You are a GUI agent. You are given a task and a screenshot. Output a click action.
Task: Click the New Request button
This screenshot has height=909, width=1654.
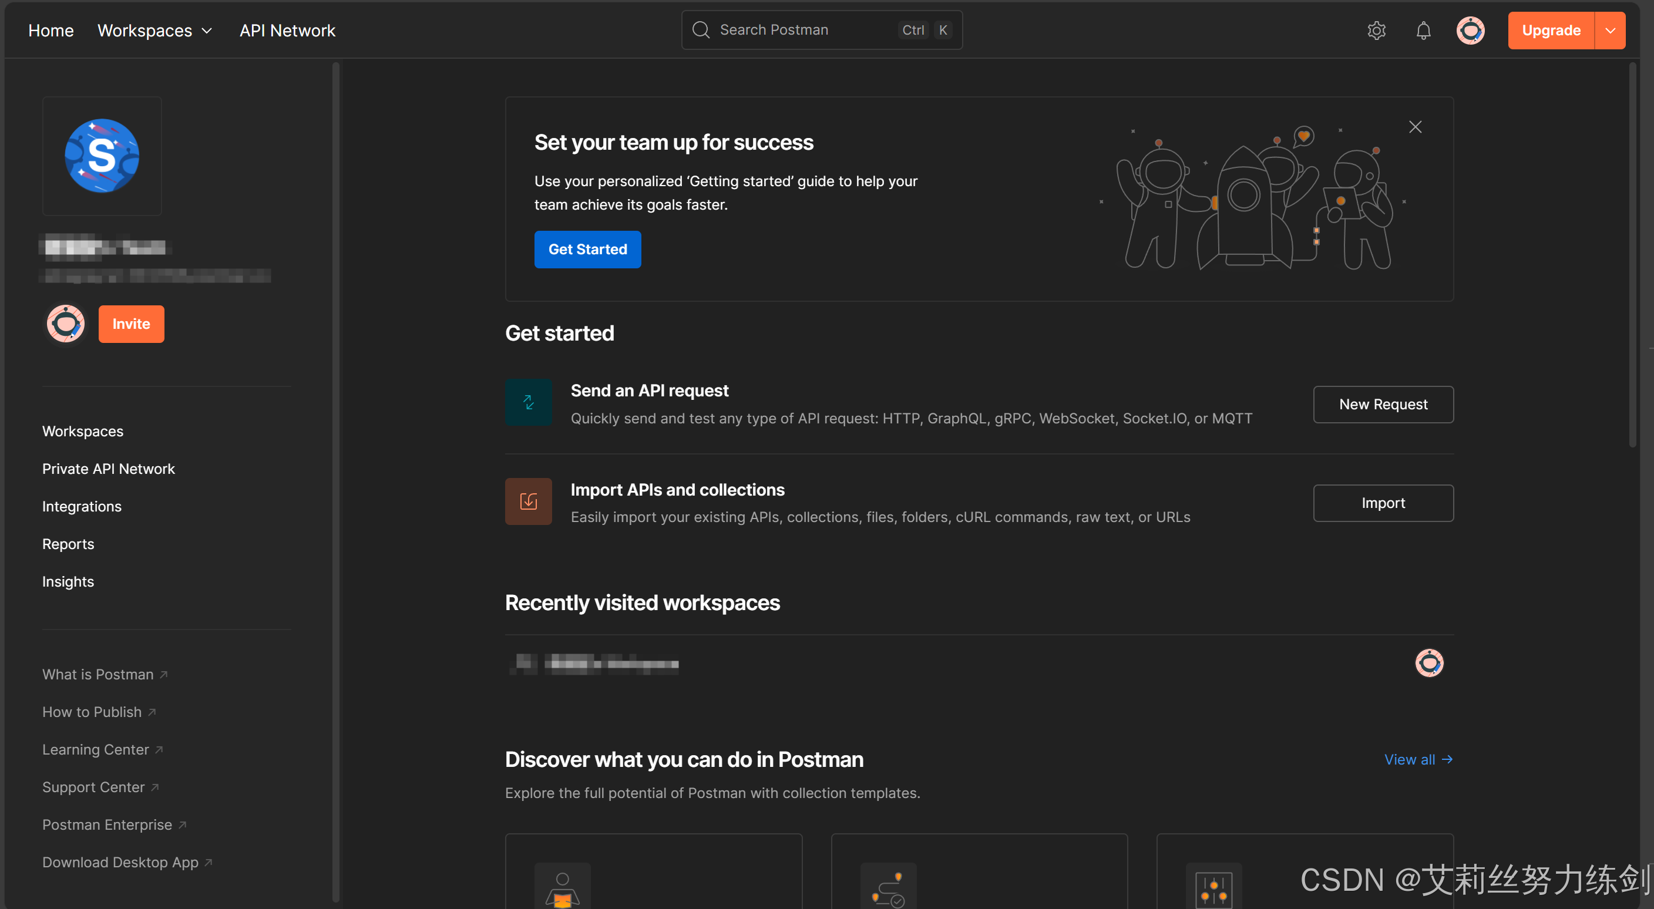pos(1383,405)
